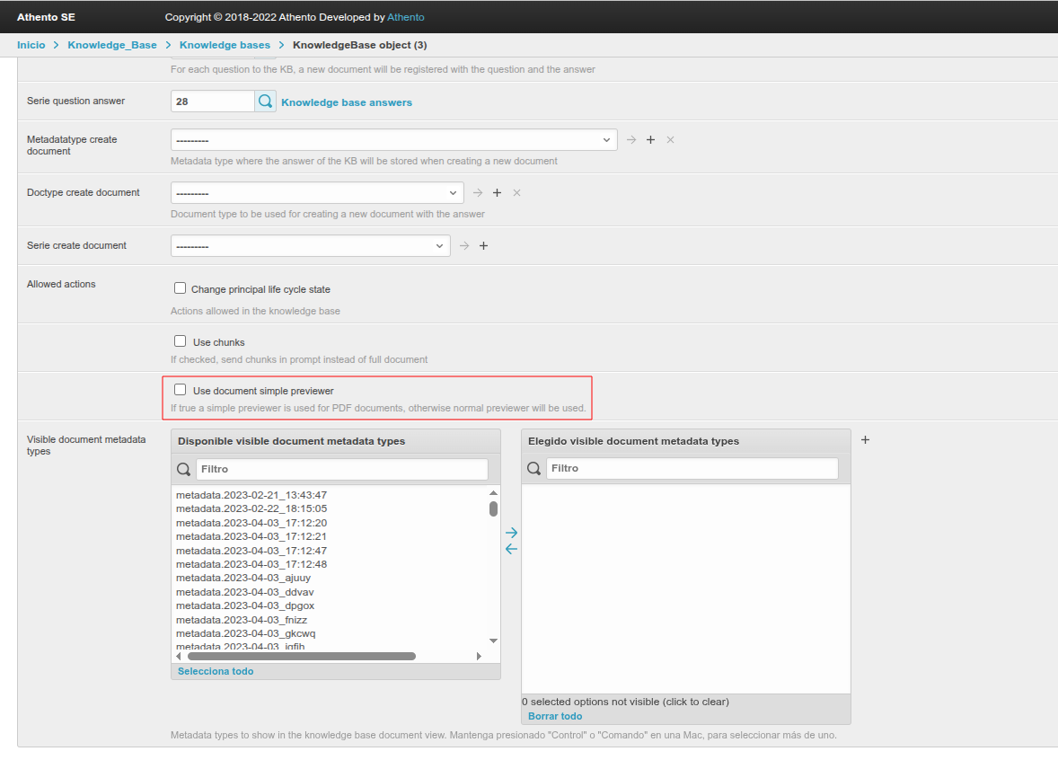
Task: Click left arrow to remove chosen metadata types
Action: click(511, 549)
